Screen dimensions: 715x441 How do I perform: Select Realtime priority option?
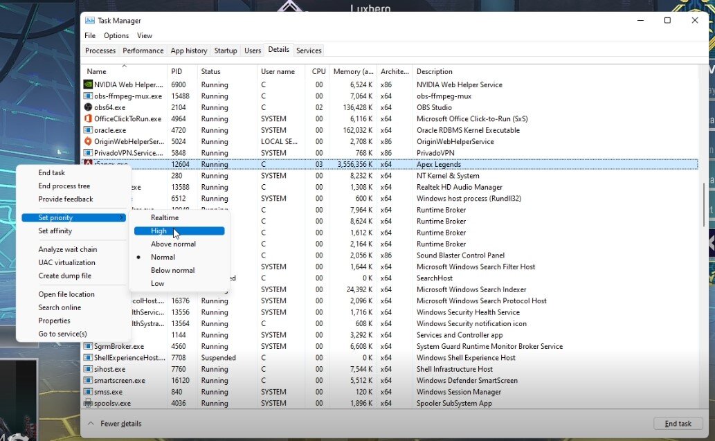tap(165, 218)
